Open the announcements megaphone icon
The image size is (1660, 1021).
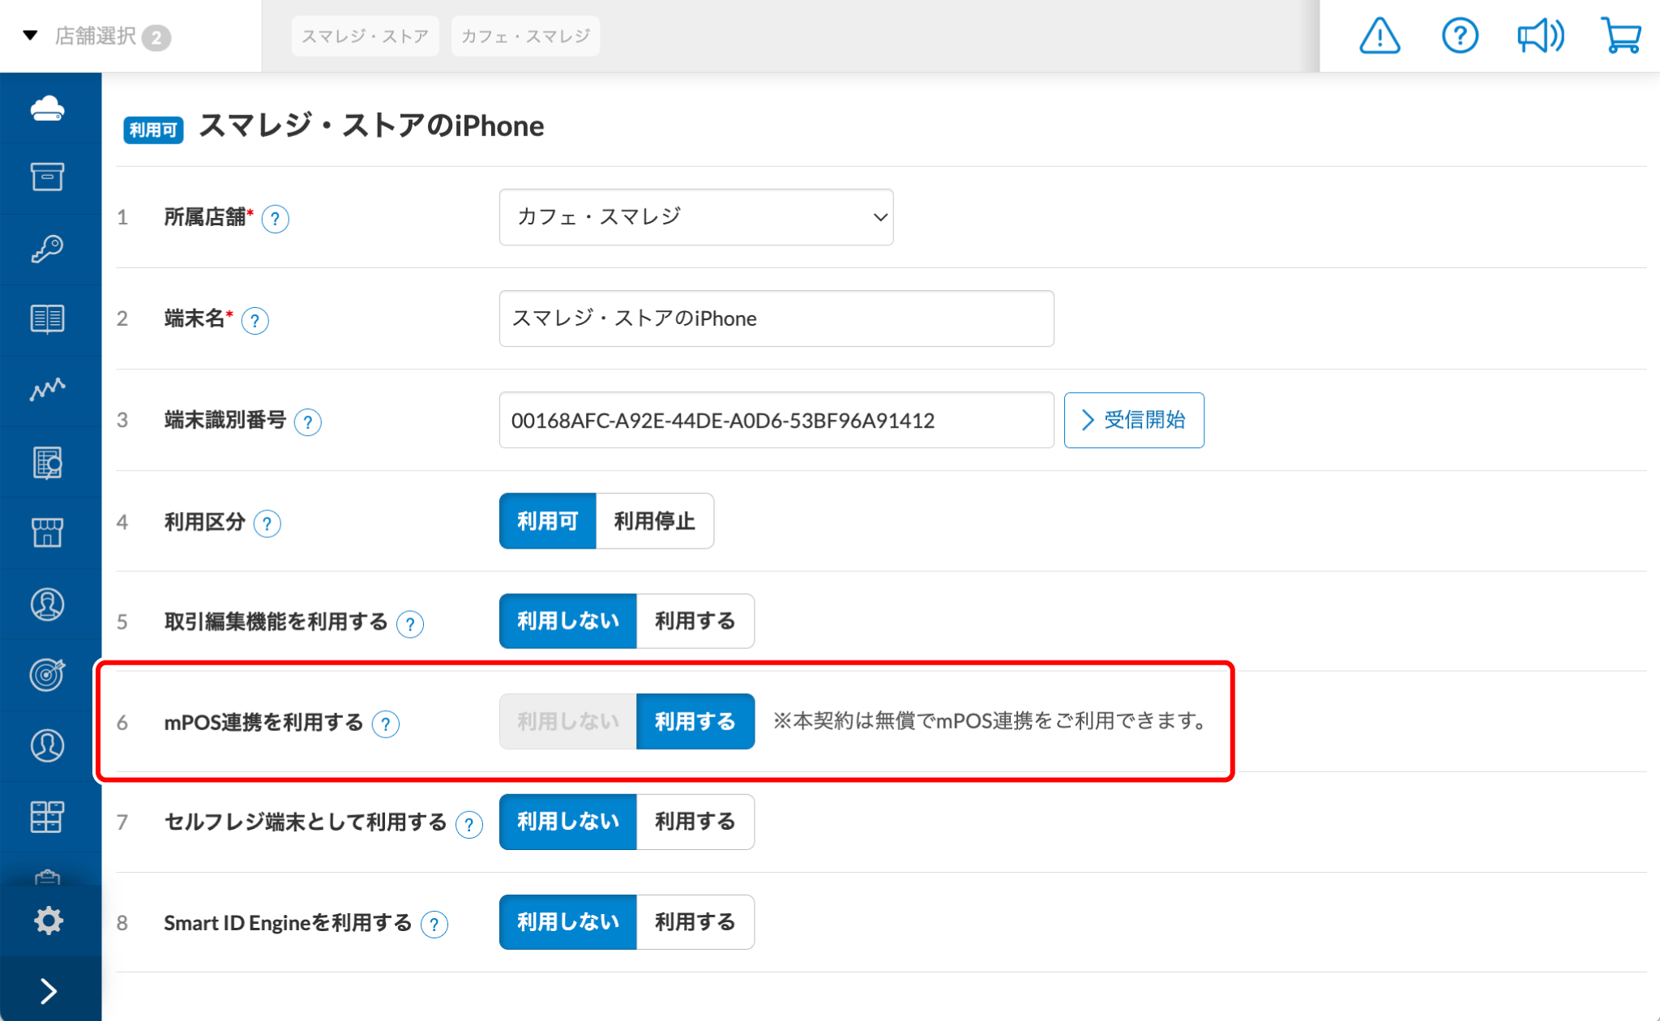pos(1541,36)
